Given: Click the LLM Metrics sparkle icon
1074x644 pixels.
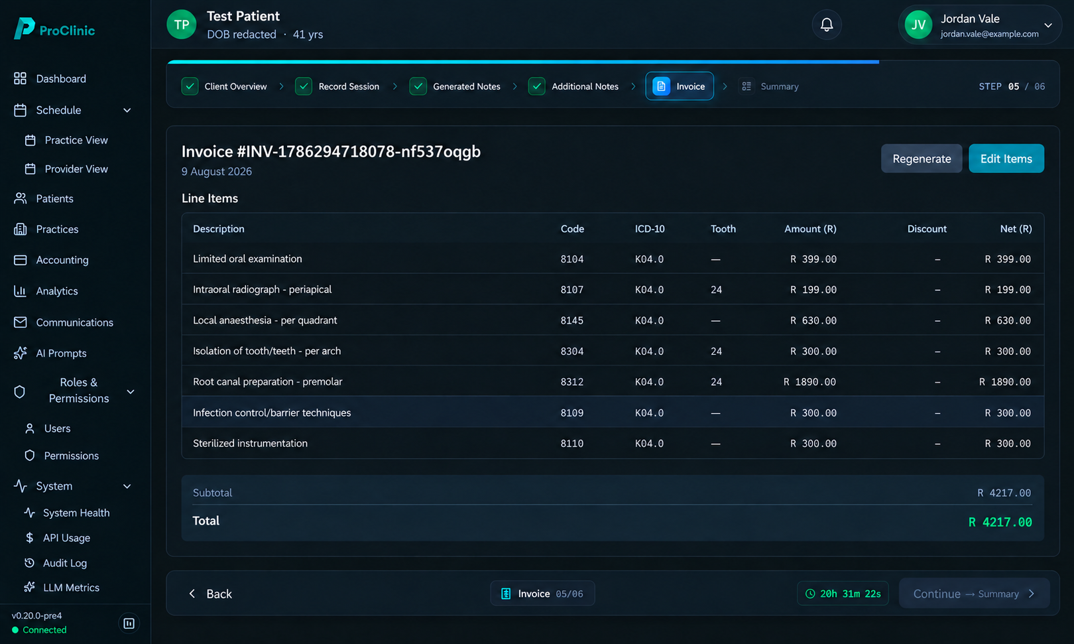Looking at the screenshot, I should 29,587.
